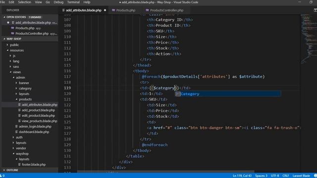317x178 pixels.
Task: Change file encoding UTF-8
Action: tap(275, 176)
